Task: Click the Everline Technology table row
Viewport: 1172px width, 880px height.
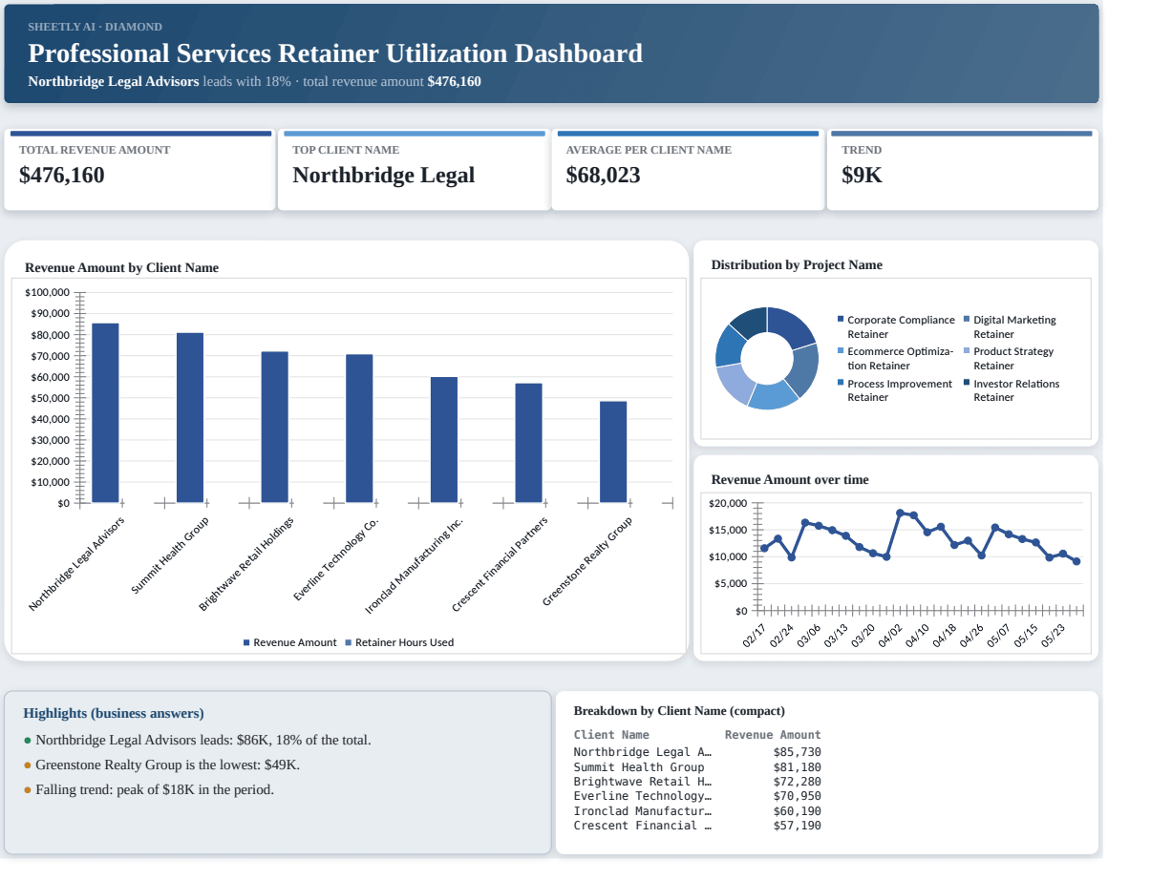Action: pyautogui.click(x=697, y=796)
